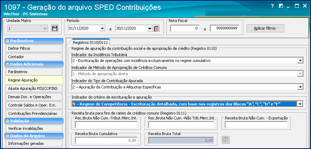Screen dimensions: 311x149
Task: Click the Receita Bruta Cumulativa field
Action: (106, 140)
